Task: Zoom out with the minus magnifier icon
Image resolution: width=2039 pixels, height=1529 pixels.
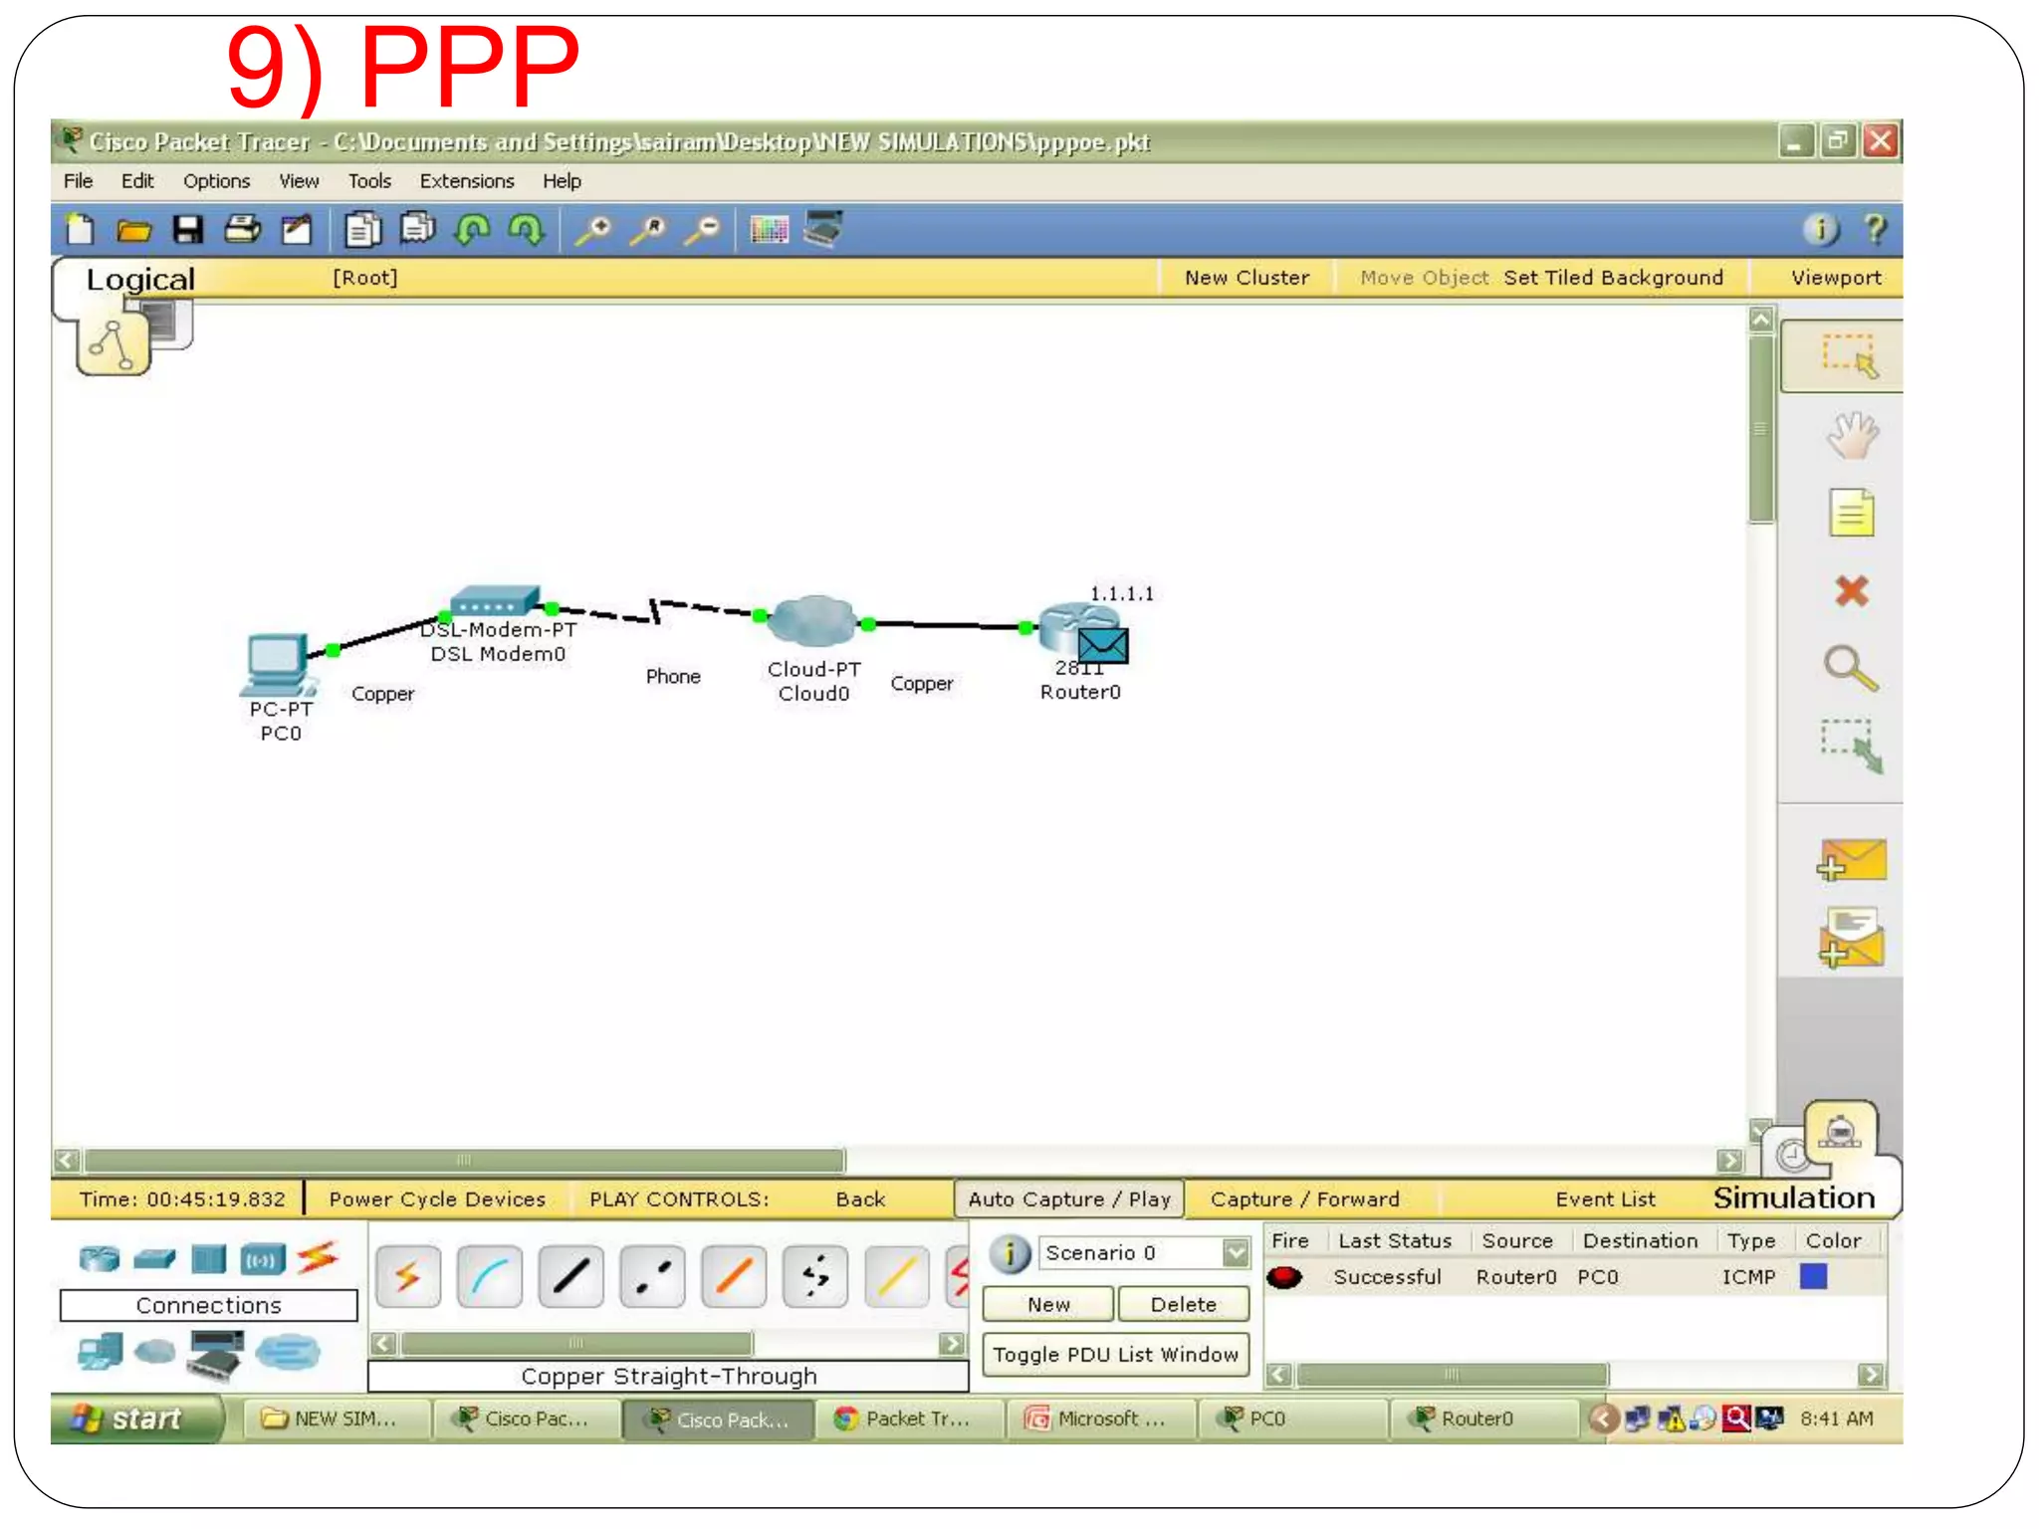Action: (x=702, y=230)
